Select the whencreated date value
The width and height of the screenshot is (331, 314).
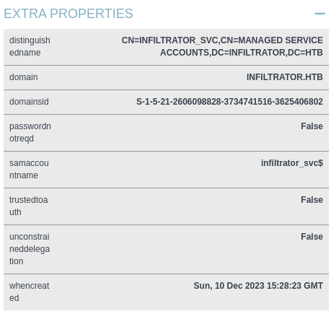[258, 286]
